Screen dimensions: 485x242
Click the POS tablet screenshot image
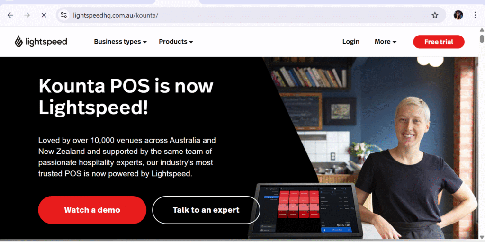(x=306, y=210)
